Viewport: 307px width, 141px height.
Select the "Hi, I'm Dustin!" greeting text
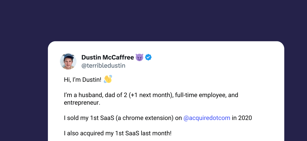click(83, 80)
